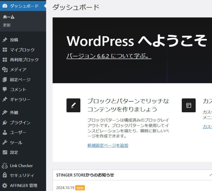The height and width of the screenshot is (191, 212).
Task: Open the 固定ページ menu
Action: [20, 80]
